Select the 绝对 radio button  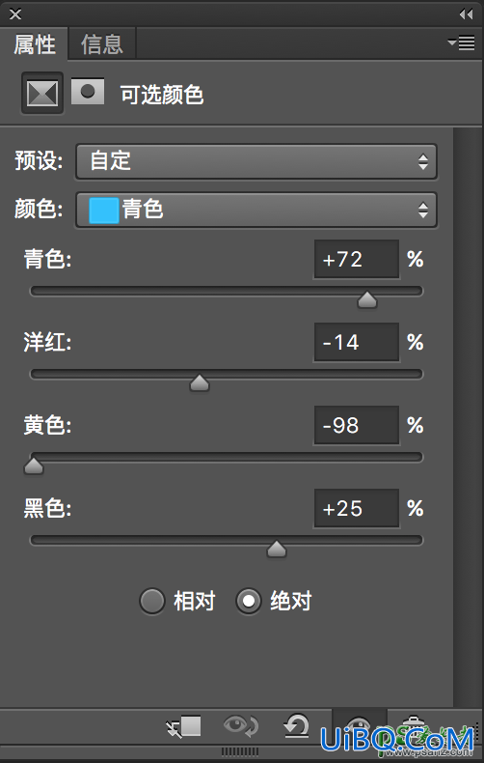coord(249,602)
